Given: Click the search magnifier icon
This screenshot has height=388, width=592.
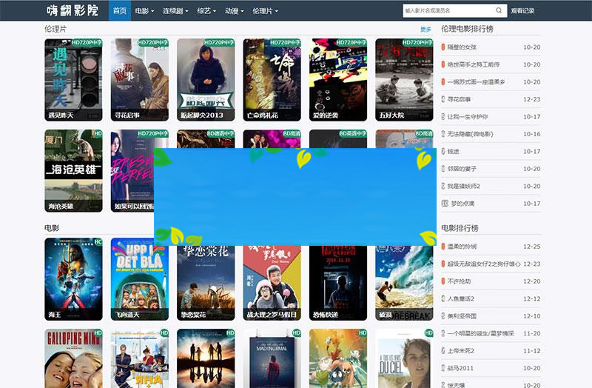Looking at the screenshot, I should [x=499, y=11].
